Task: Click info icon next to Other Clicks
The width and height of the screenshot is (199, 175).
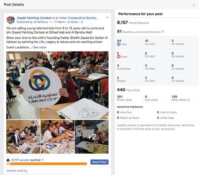Action: click(189, 100)
